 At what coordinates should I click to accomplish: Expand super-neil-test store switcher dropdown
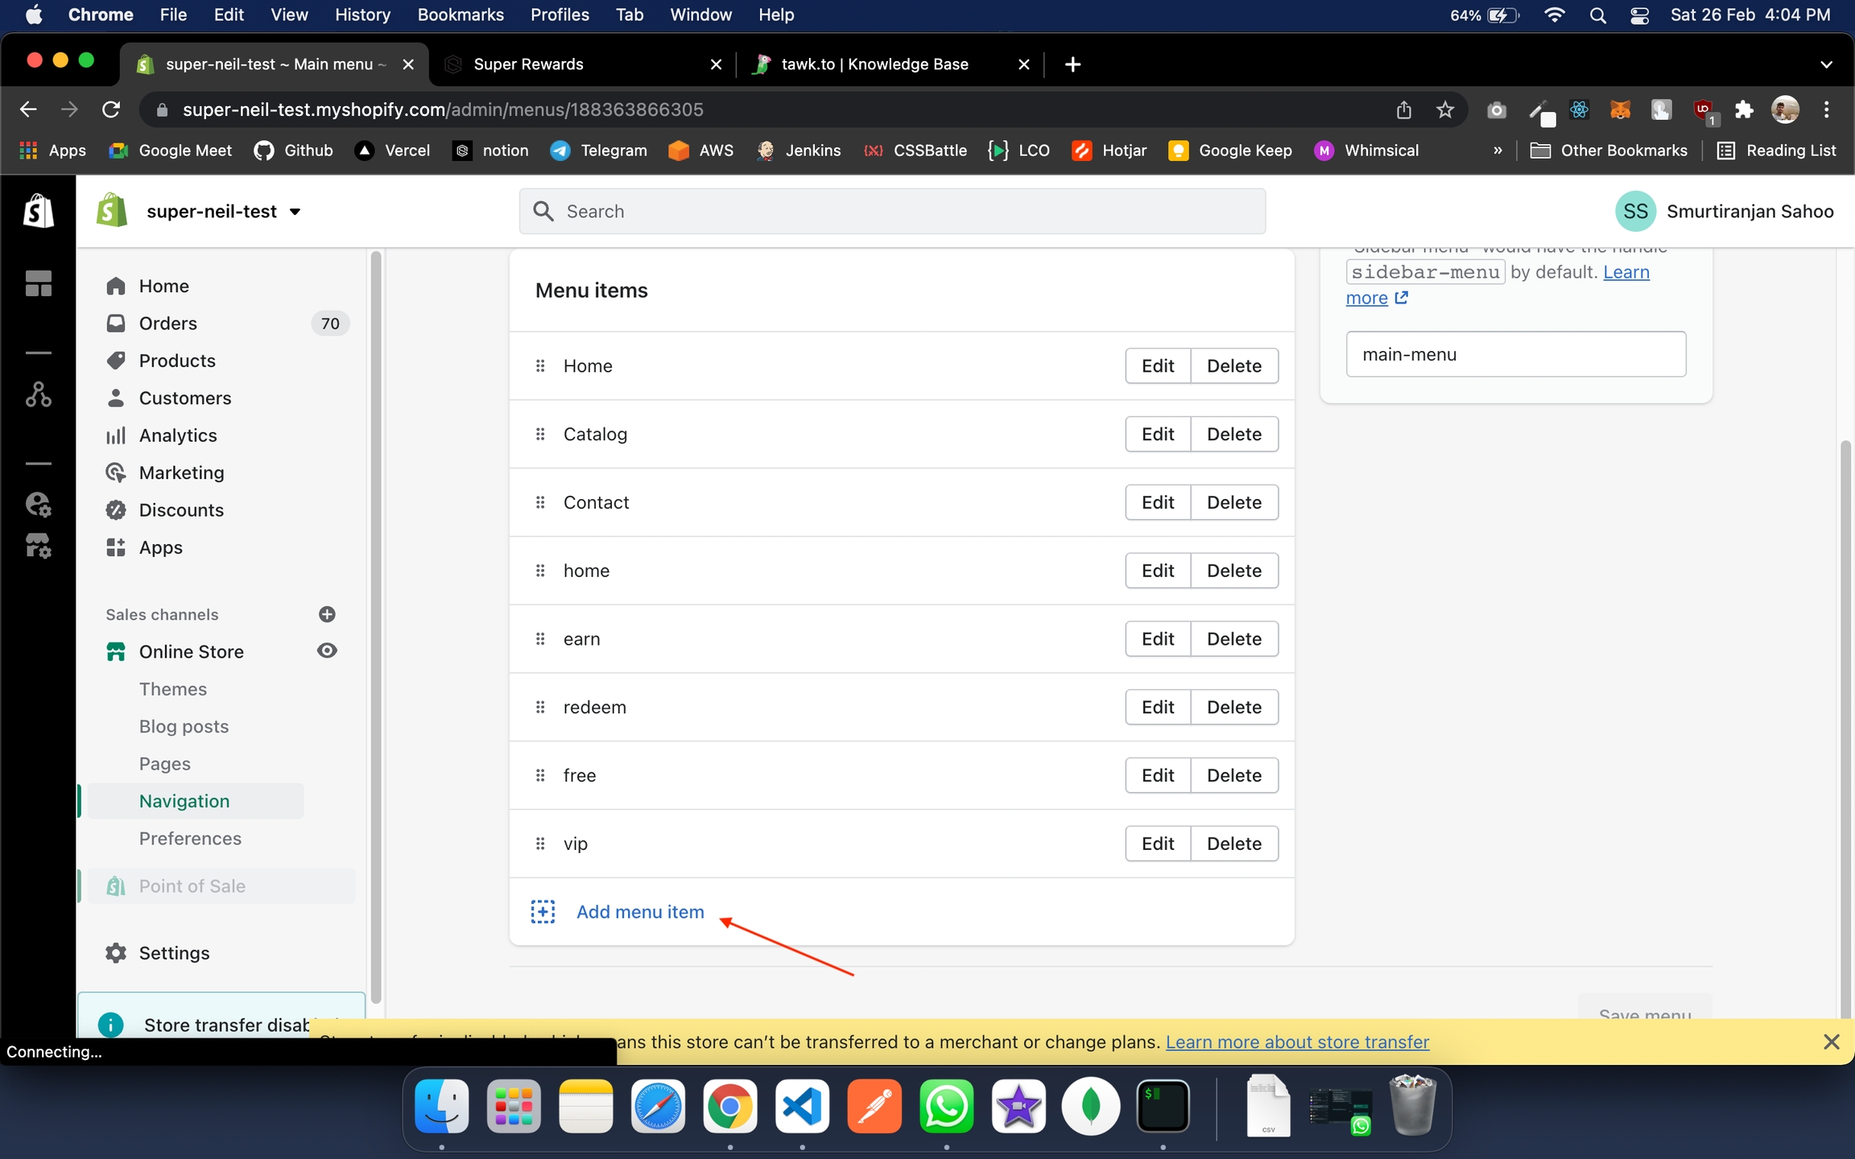coord(295,212)
